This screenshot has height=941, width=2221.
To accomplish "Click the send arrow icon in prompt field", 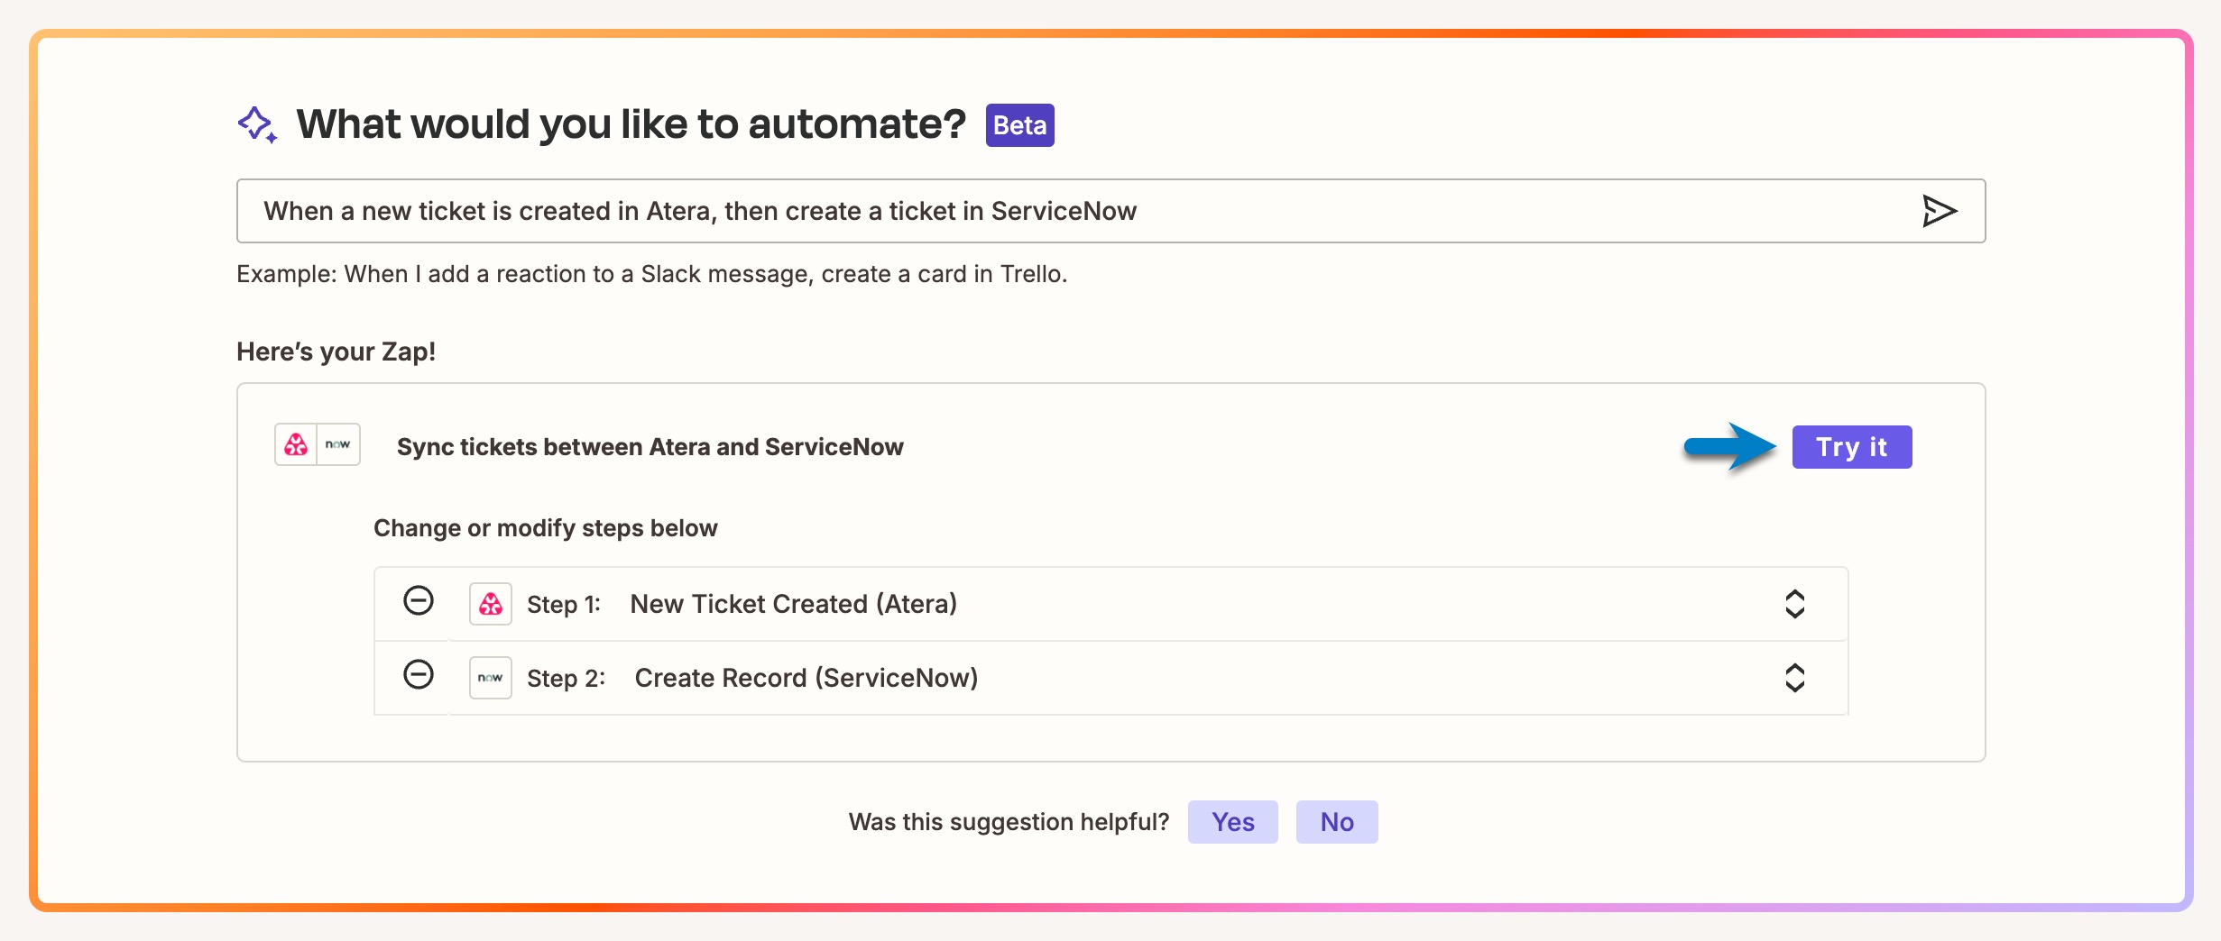I will [x=1939, y=211].
